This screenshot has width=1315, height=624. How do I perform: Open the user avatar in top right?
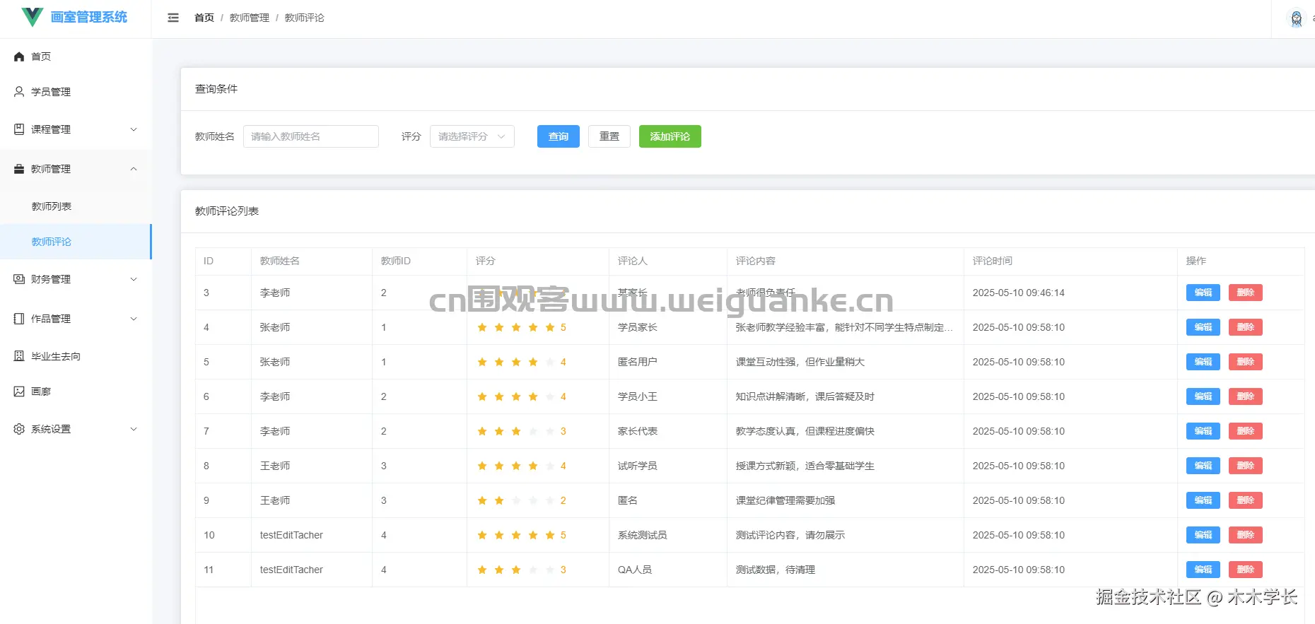point(1297,18)
